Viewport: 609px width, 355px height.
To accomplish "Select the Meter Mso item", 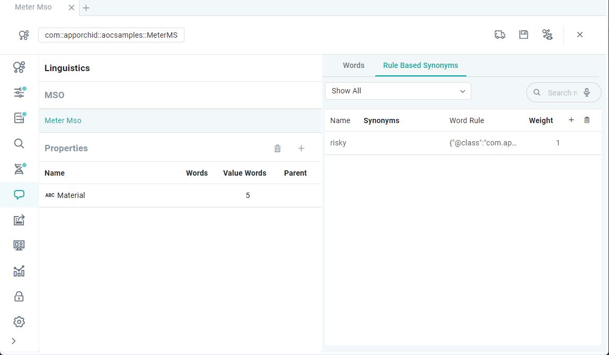I will point(63,120).
